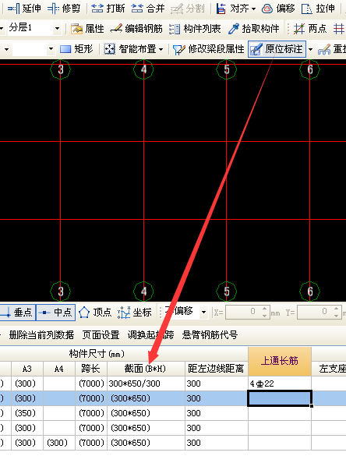This screenshot has width=346, height=463.
Task: Open the 分层1 layer dropdown
Action: [57, 29]
